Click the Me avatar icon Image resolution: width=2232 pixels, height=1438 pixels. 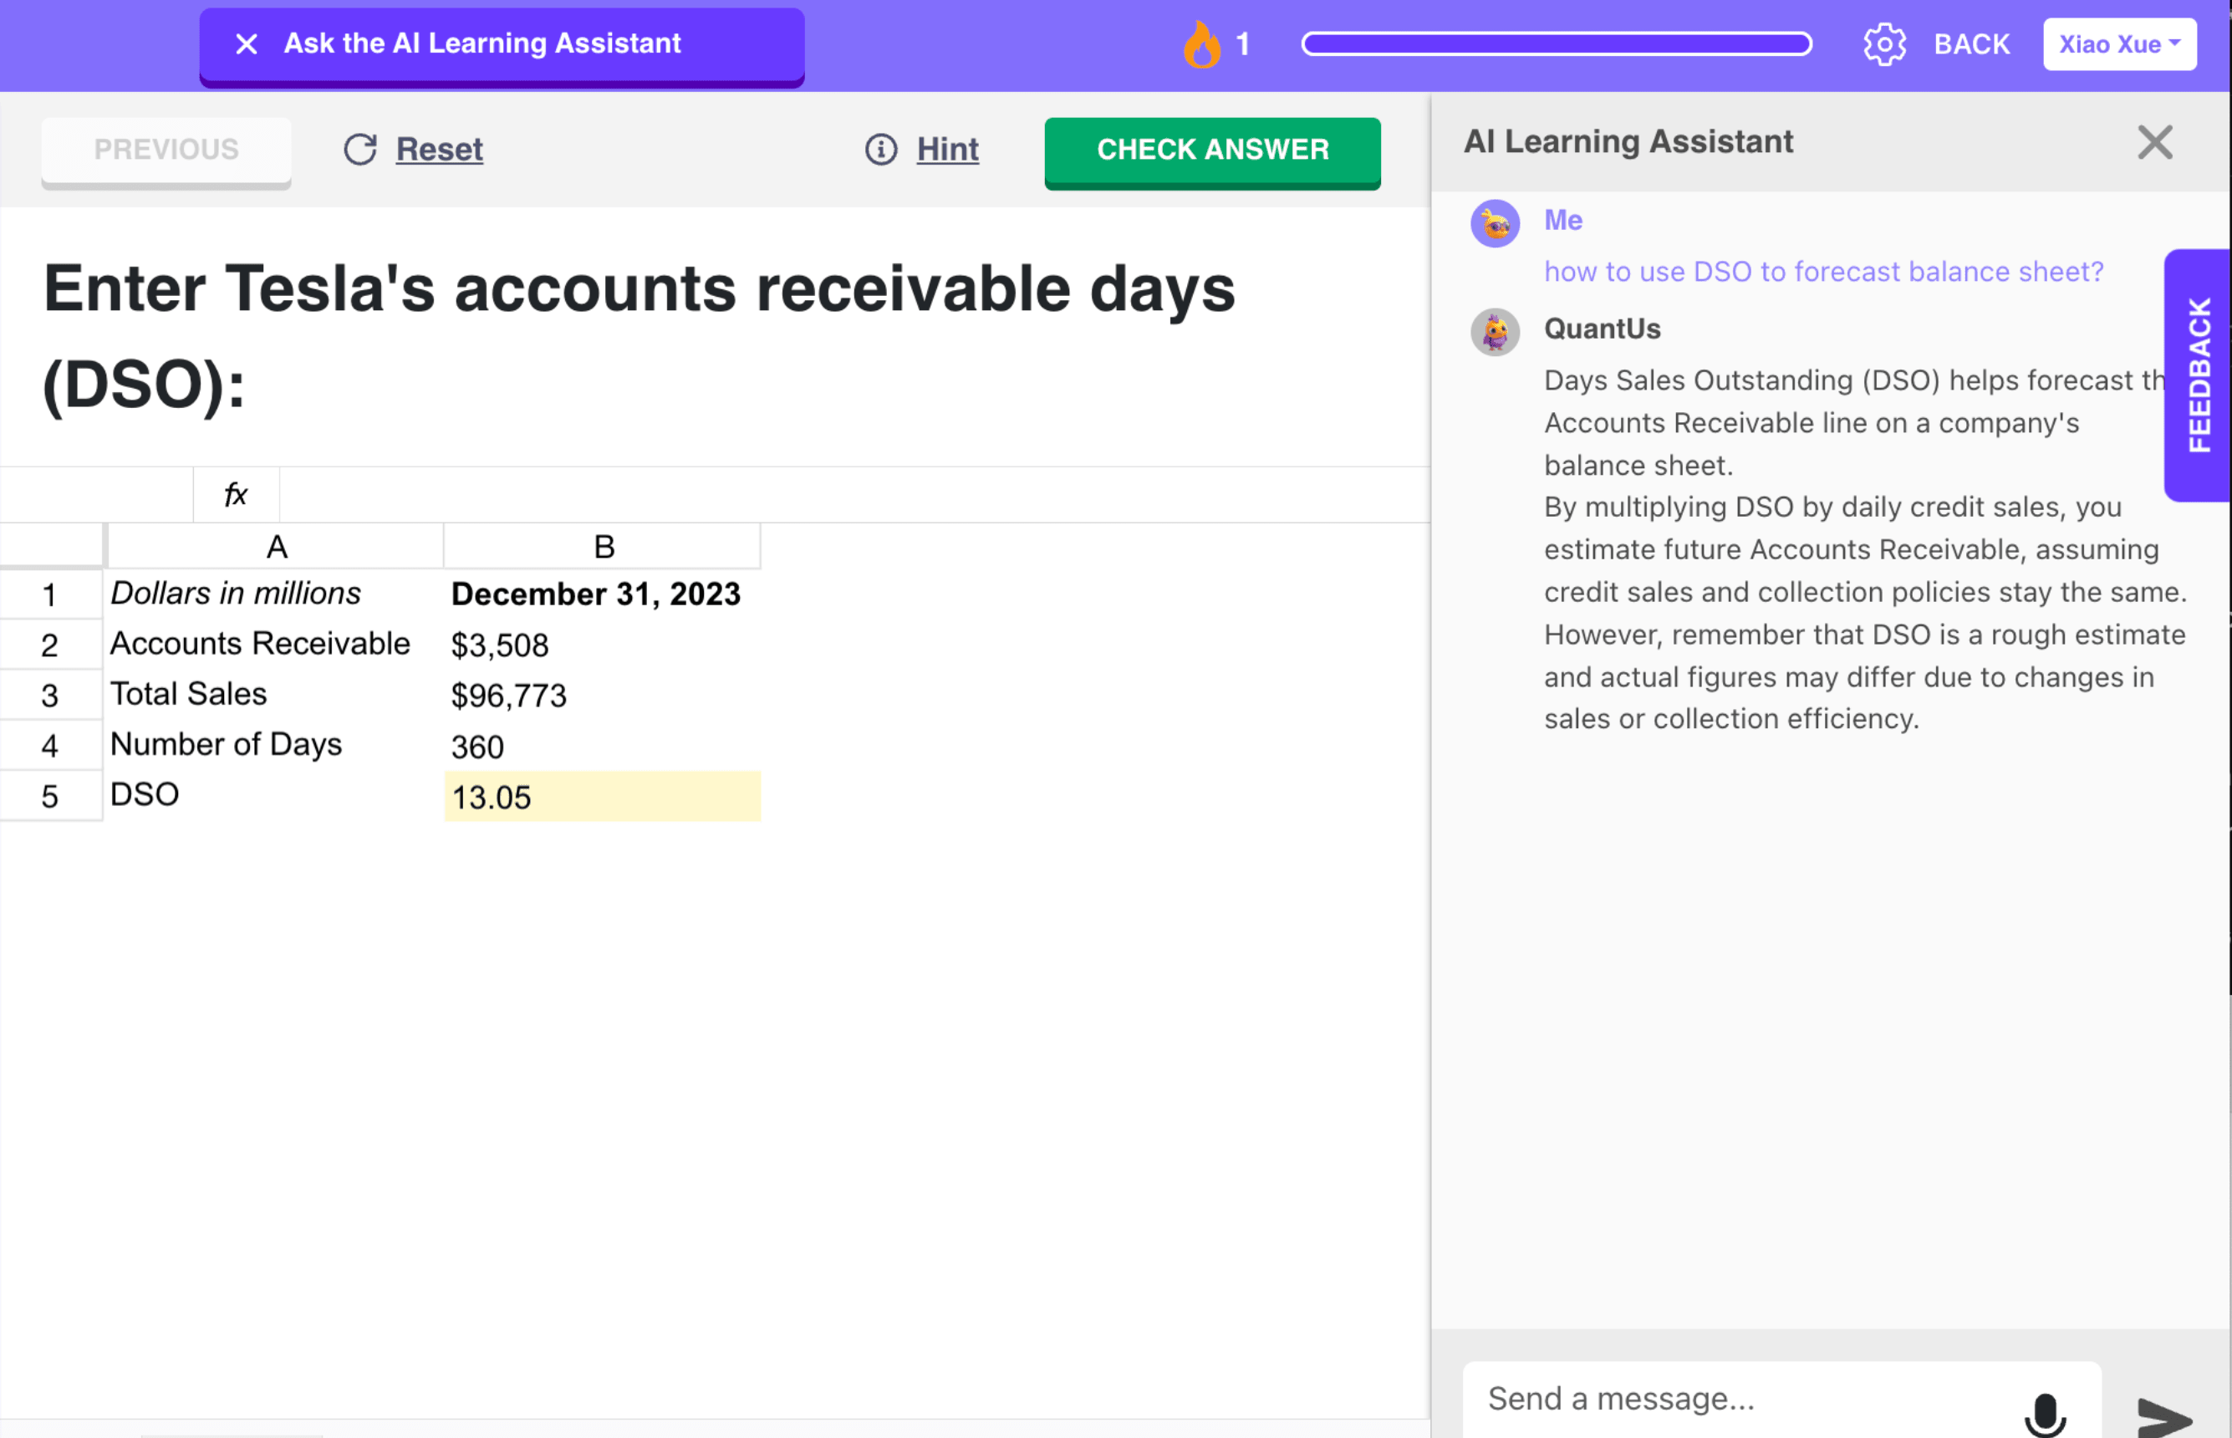[1495, 224]
